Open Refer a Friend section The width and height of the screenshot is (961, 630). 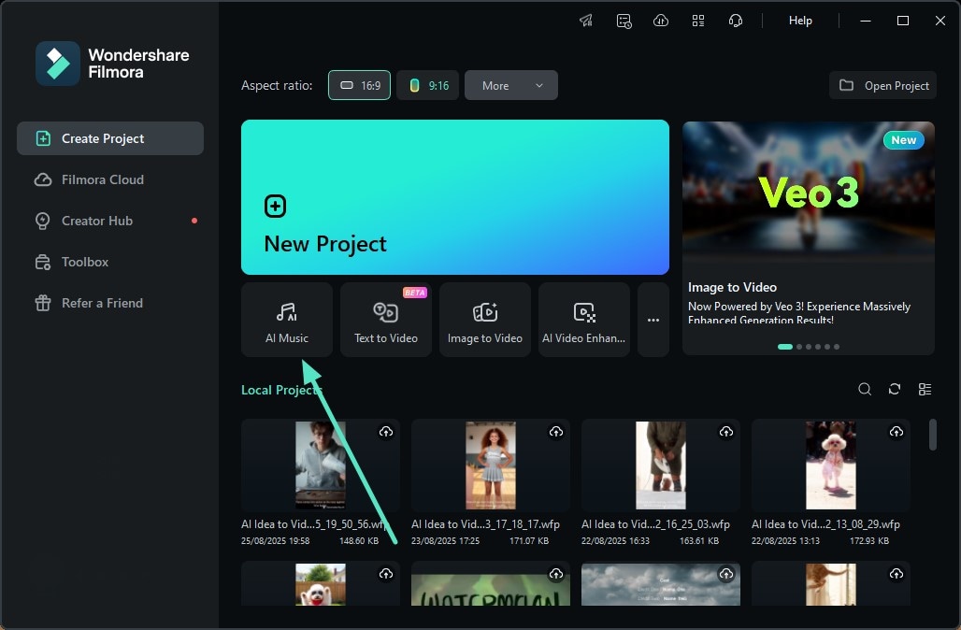pos(110,303)
